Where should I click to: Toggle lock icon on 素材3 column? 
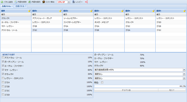click(x=122, y=11)
